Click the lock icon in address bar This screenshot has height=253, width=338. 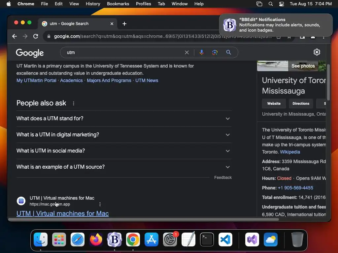[49, 36]
